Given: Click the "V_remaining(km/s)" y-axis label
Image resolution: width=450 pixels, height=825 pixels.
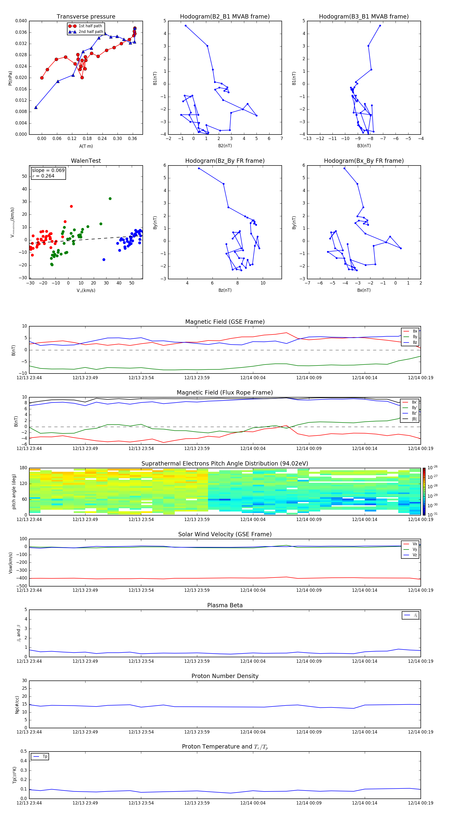Looking at the screenshot, I should [12, 222].
